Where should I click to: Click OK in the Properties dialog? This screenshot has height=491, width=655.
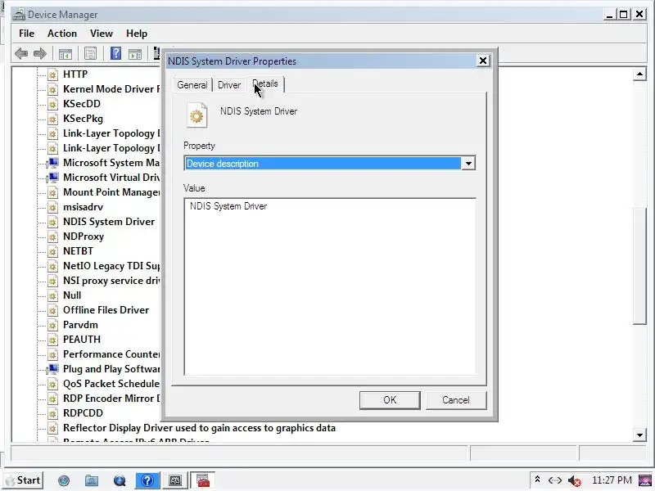click(x=390, y=400)
